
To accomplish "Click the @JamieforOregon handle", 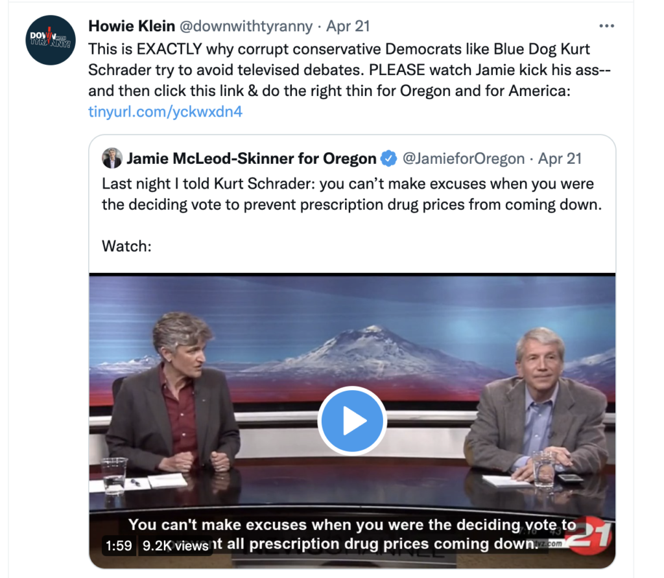I will [464, 159].
